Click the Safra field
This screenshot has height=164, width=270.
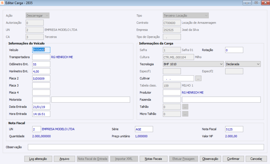[x=172, y=50]
